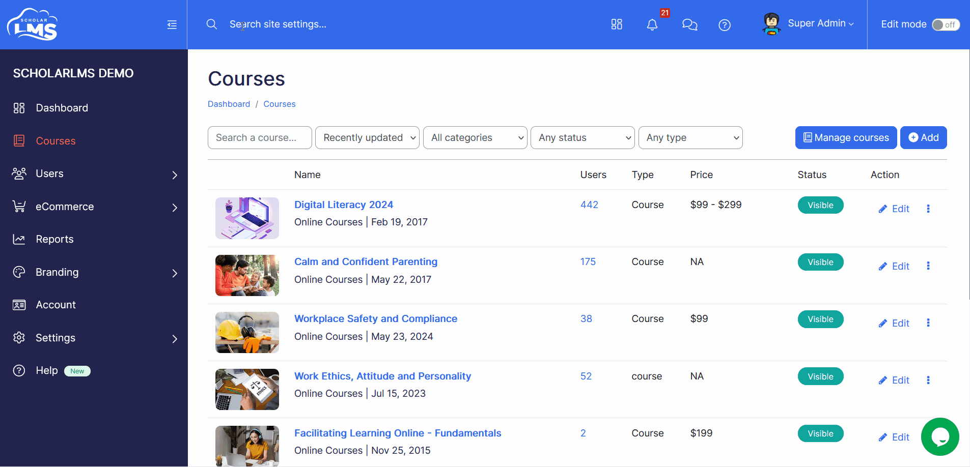The width and height of the screenshot is (970, 467).
Task: Toggle Visible status of Work Ethics course
Action: (x=820, y=376)
